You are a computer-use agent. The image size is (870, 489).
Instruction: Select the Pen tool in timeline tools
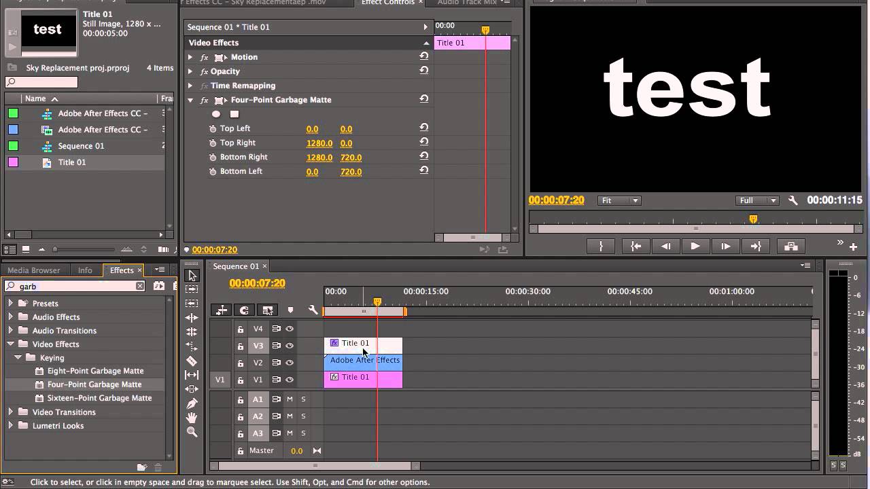pos(192,403)
